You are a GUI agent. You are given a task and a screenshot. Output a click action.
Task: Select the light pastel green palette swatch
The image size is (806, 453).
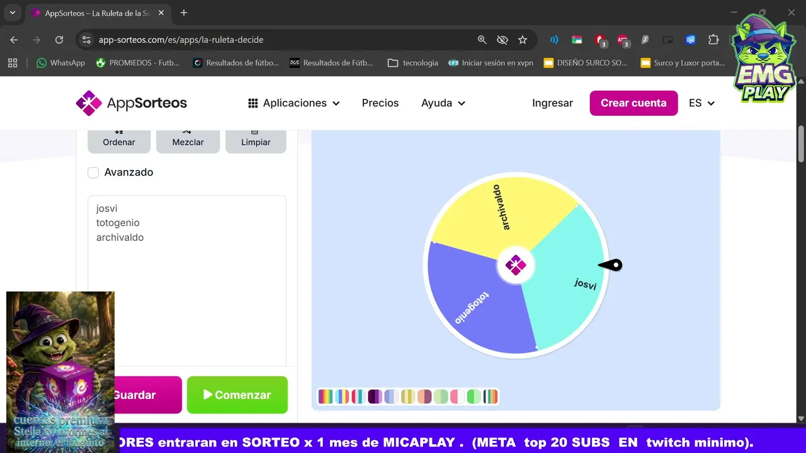click(441, 396)
